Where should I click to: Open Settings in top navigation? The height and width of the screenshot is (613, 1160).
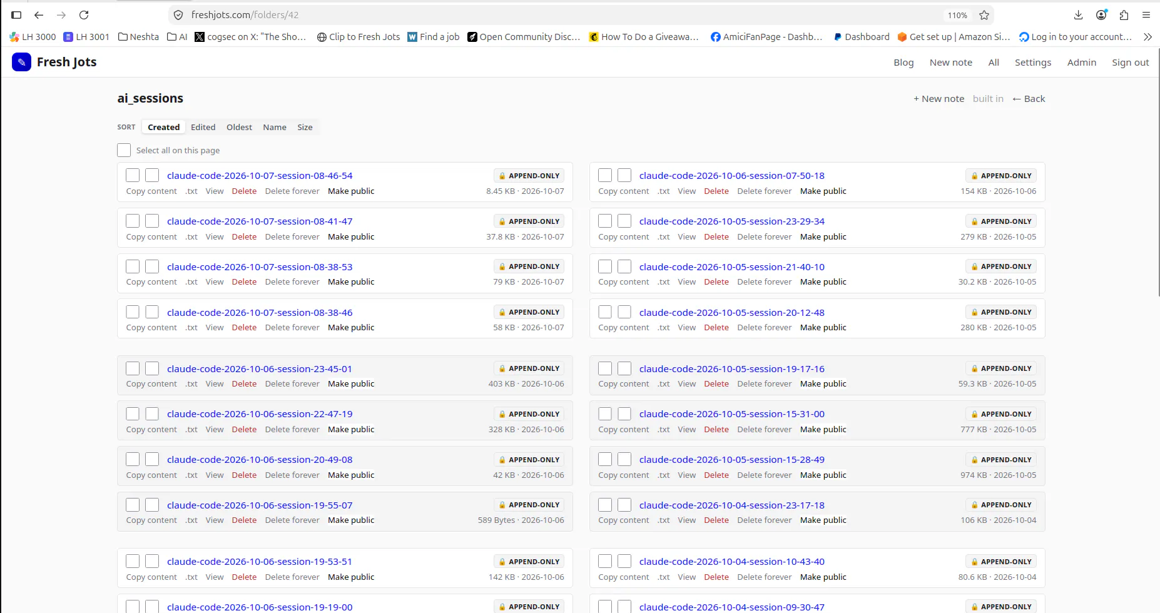point(1033,63)
